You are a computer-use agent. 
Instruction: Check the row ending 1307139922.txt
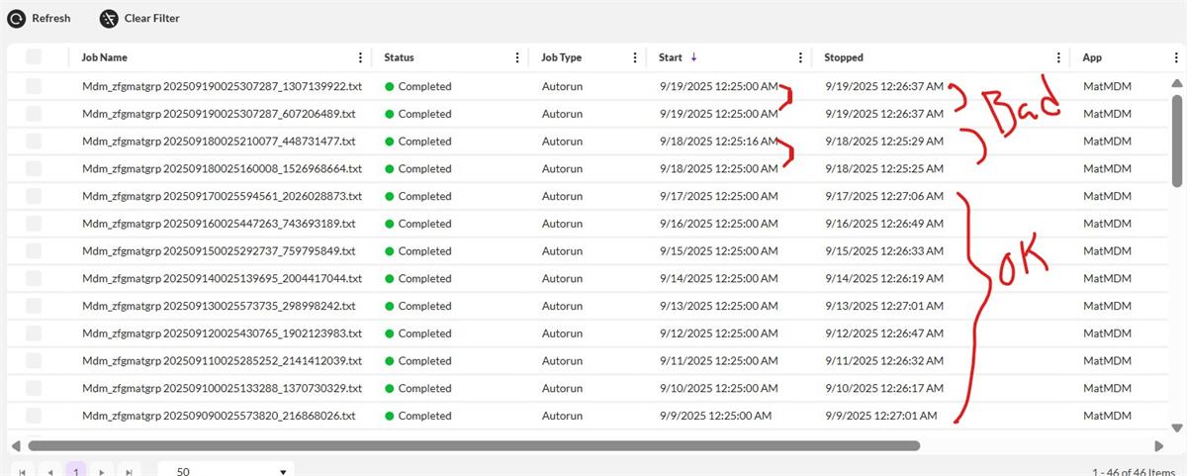(x=34, y=86)
